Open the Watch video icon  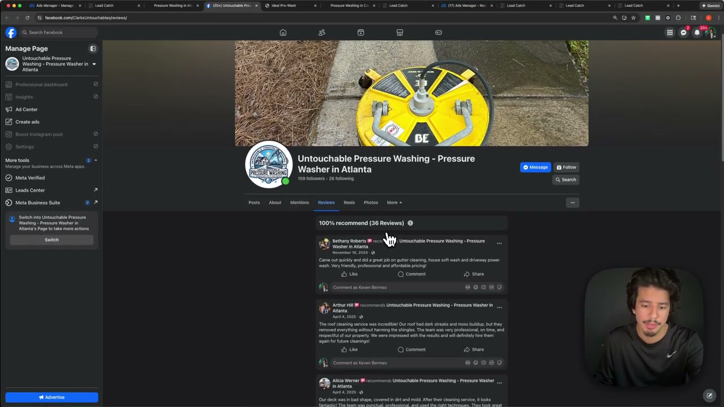361,32
